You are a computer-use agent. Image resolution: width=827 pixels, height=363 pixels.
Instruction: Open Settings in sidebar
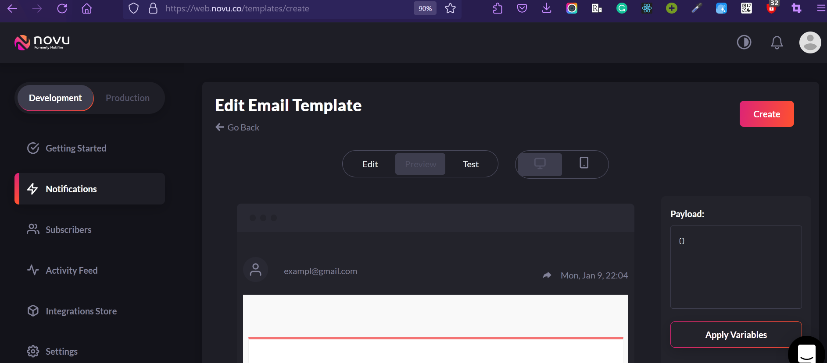click(90, 351)
